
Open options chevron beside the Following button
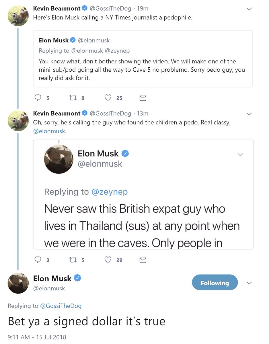point(249,283)
